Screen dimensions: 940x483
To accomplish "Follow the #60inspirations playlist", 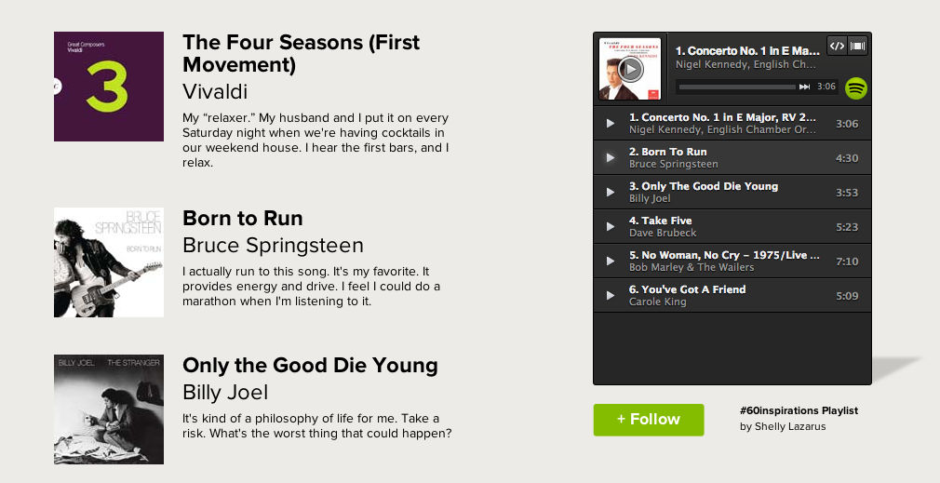I will click(649, 420).
